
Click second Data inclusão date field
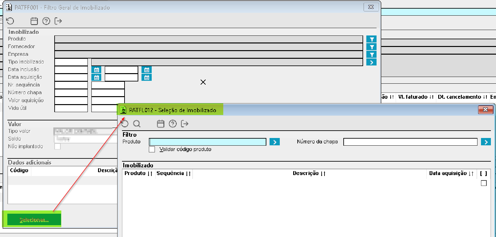[x=121, y=70]
